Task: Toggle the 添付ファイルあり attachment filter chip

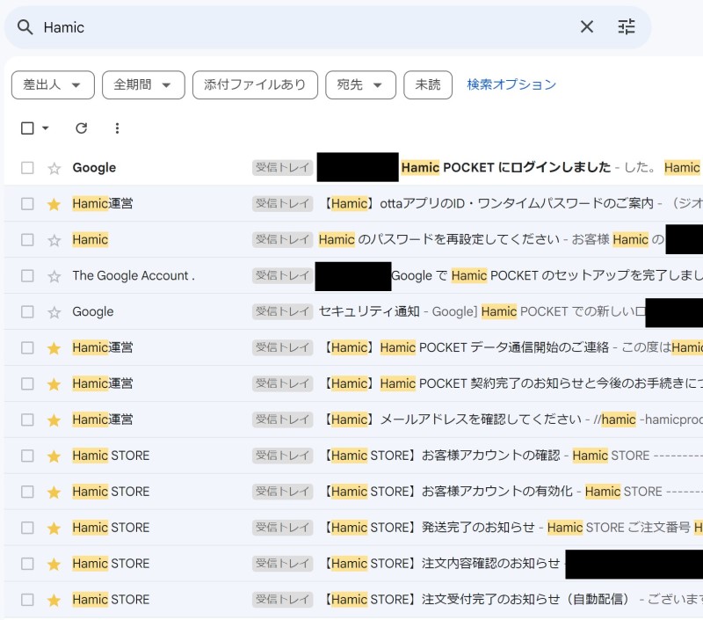Action: pos(255,84)
